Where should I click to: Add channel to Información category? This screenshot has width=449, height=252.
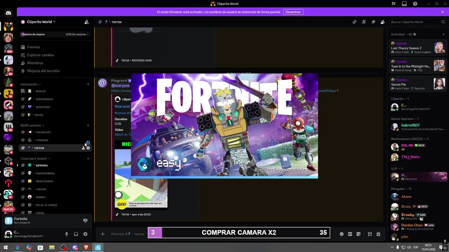[x=88, y=84]
